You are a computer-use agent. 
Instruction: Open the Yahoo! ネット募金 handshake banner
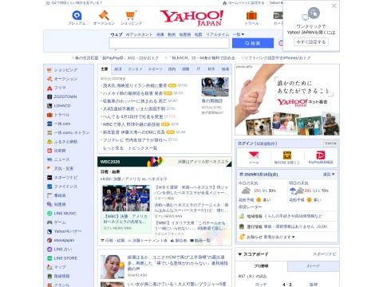click(287, 100)
